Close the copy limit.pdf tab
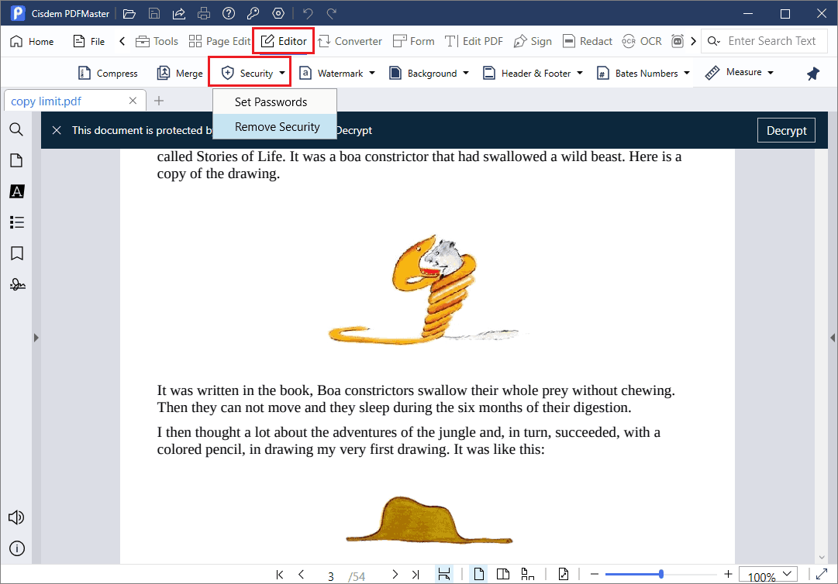 pos(133,101)
